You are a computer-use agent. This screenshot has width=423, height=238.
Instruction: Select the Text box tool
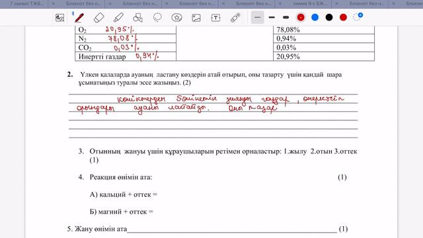point(215,18)
